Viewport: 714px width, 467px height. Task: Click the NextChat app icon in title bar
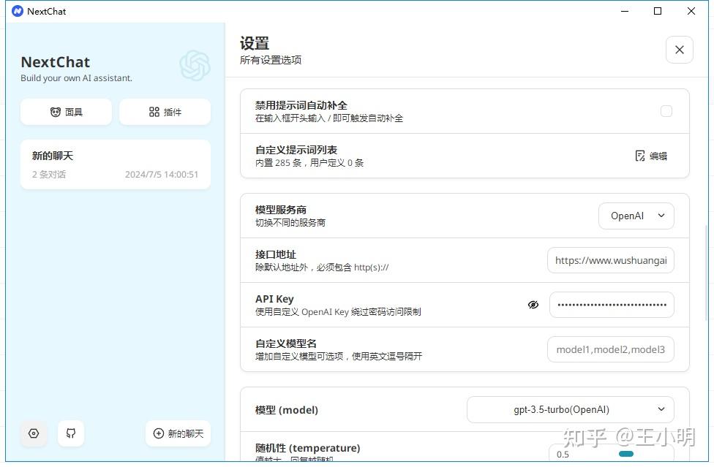tap(16, 11)
